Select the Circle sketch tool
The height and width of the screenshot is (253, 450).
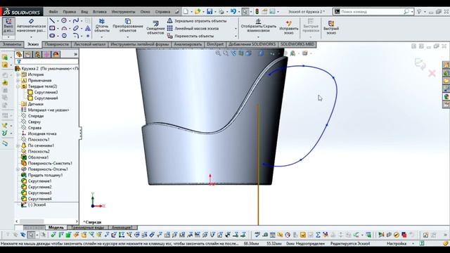(x=64, y=20)
